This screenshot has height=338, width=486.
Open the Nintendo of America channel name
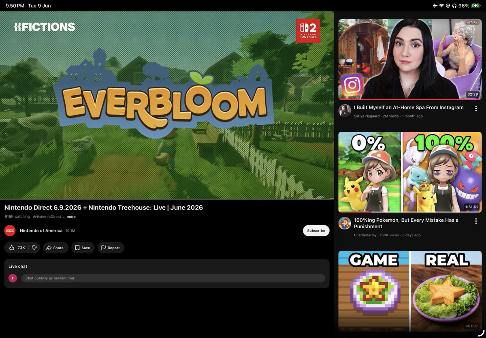point(41,231)
